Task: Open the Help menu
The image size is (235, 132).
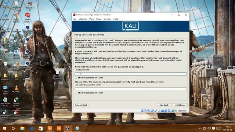Action: (x=116, y=19)
